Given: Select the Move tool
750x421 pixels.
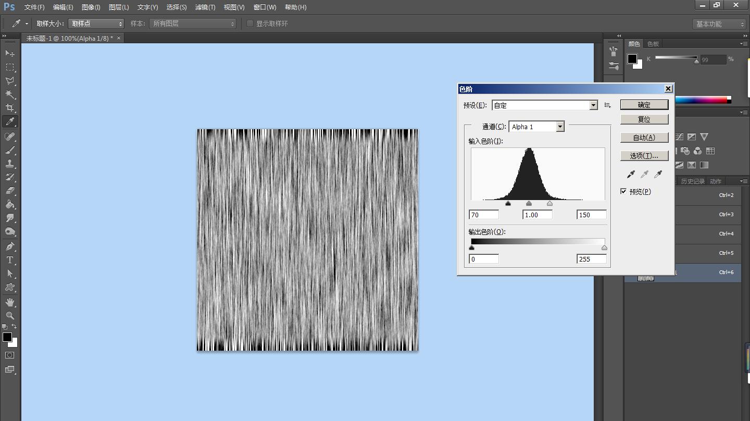Looking at the screenshot, I should (x=10, y=53).
